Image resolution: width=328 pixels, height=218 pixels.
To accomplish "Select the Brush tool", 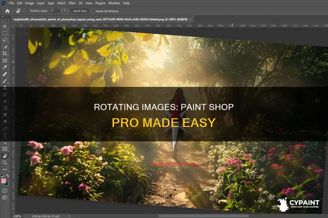I will click(4, 81).
